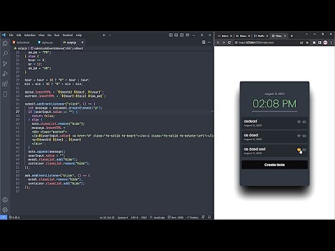Toggle panel layout icon in title bar
Image resolution: width=335 pixels, height=251 pixels.
(176, 35)
